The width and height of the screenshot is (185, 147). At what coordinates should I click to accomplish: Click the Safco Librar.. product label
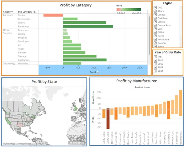click(x=160, y=137)
